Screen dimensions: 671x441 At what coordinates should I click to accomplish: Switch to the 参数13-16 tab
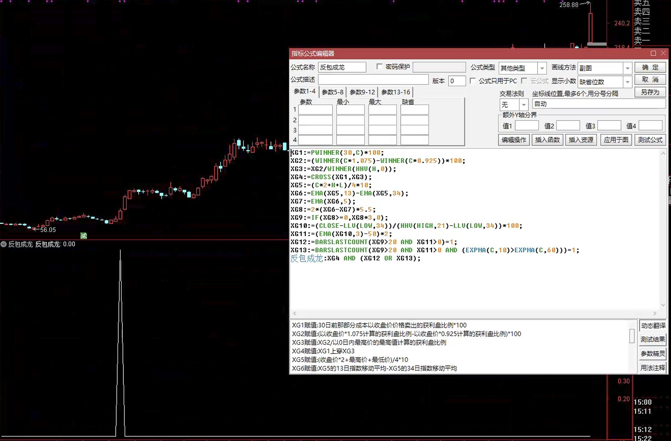pos(396,92)
